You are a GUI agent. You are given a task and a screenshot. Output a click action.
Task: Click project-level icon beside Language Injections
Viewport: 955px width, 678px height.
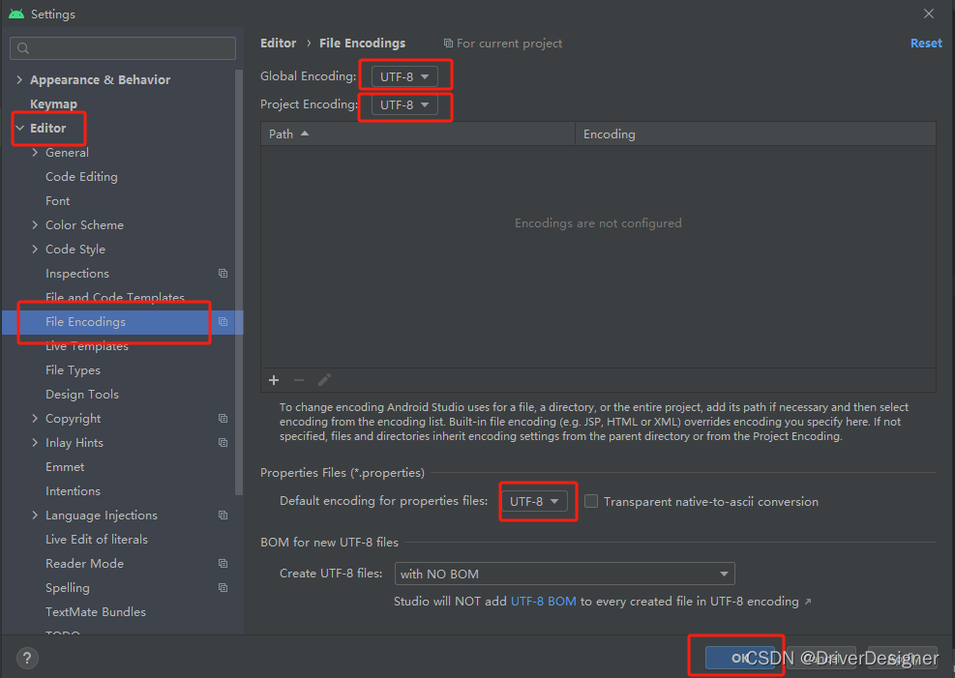point(223,515)
